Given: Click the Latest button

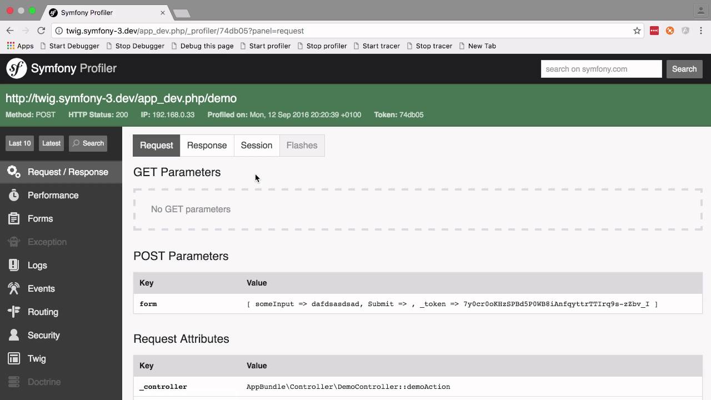Looking at the screenshot, I should 51,143.
